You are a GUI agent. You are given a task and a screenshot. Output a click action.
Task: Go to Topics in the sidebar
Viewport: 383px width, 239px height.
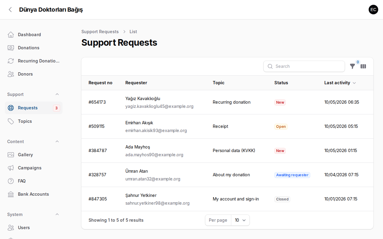(x=34, y=121)
